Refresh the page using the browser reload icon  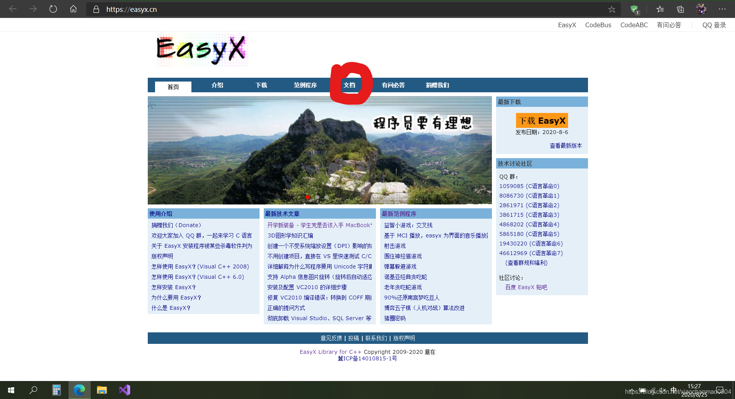click(53, 9)
